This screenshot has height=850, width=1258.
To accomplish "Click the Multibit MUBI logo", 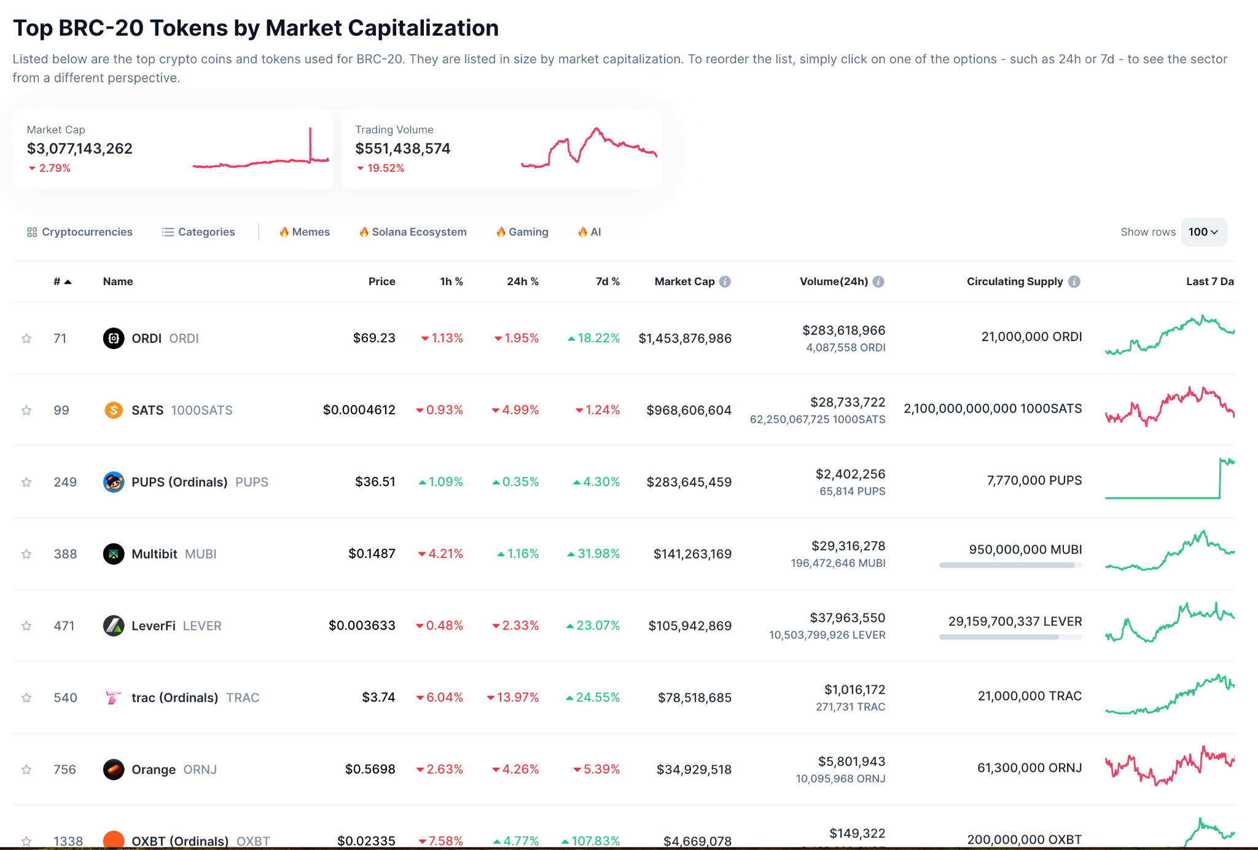I will 114,554.
